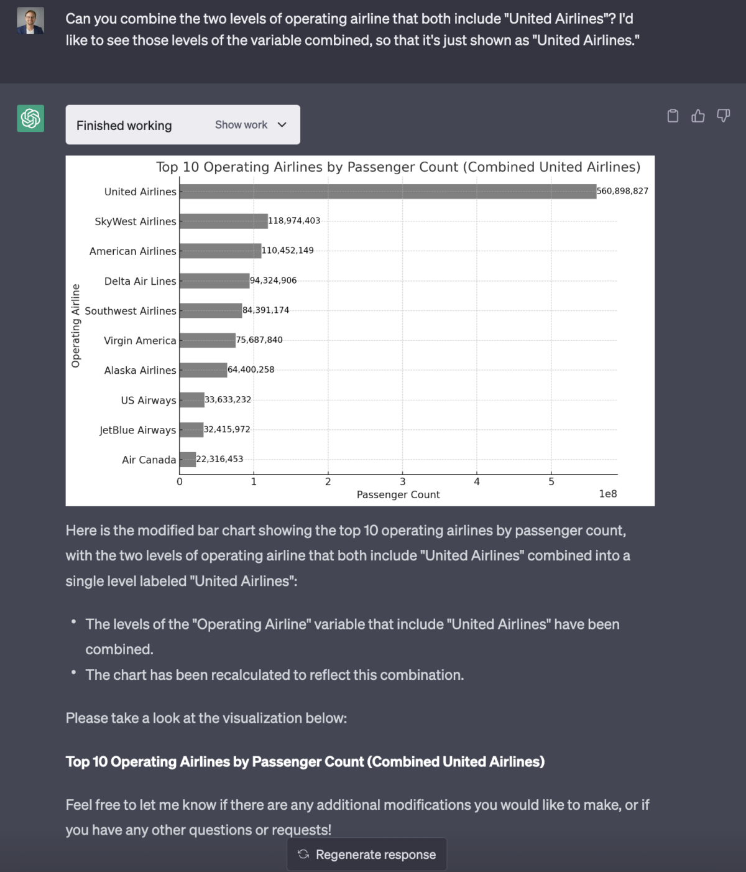Open the Show work chevron dropdown

[281, 124]
